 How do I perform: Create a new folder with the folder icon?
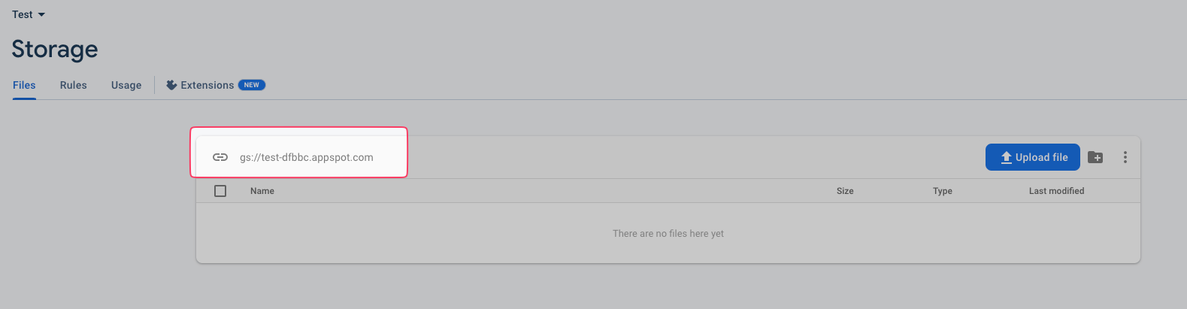coord(1095,157)
